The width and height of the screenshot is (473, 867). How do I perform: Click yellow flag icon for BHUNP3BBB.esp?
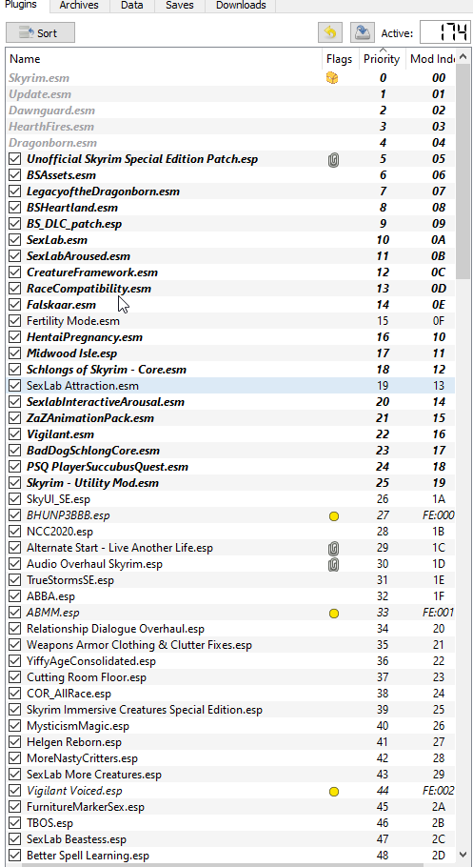[x=333, y=515]
